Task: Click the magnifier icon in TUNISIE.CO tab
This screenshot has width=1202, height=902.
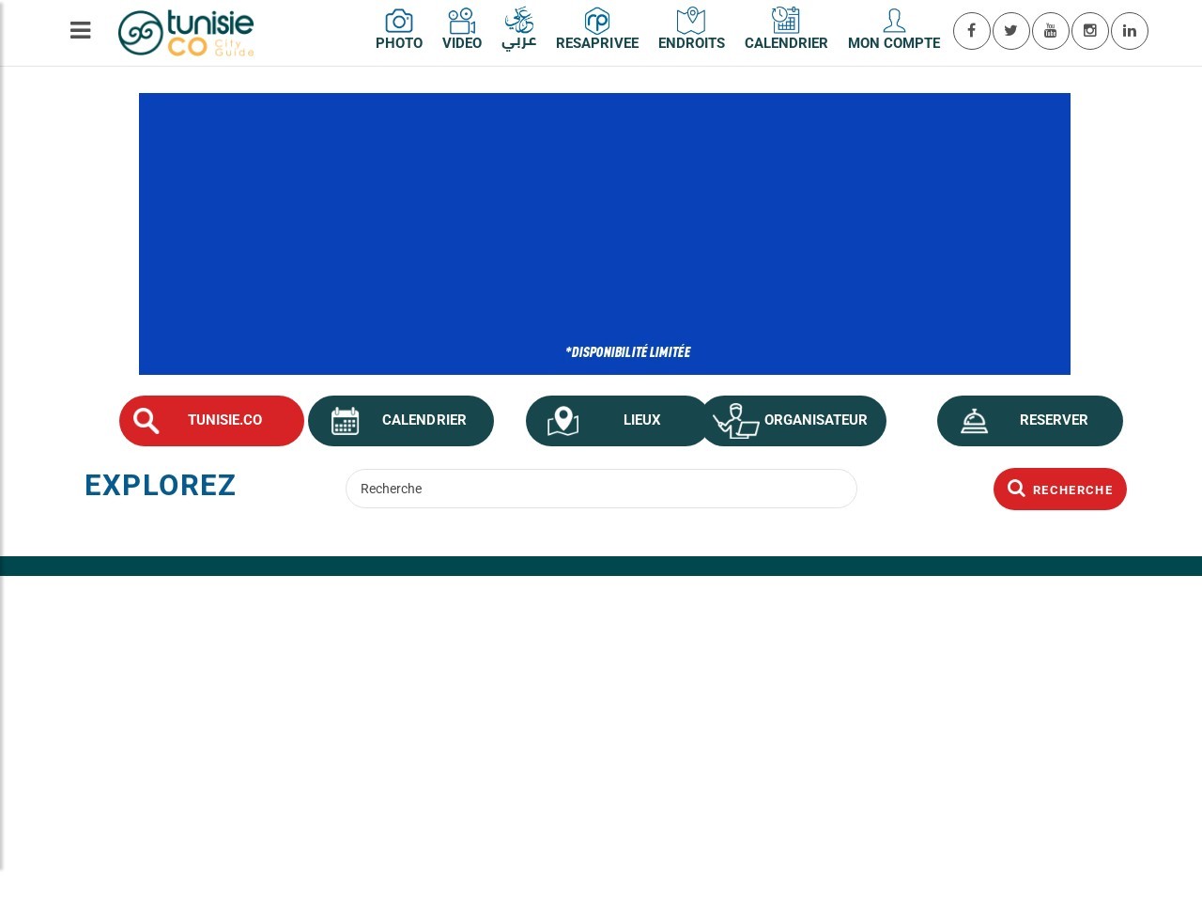Action: pos(146,421)
